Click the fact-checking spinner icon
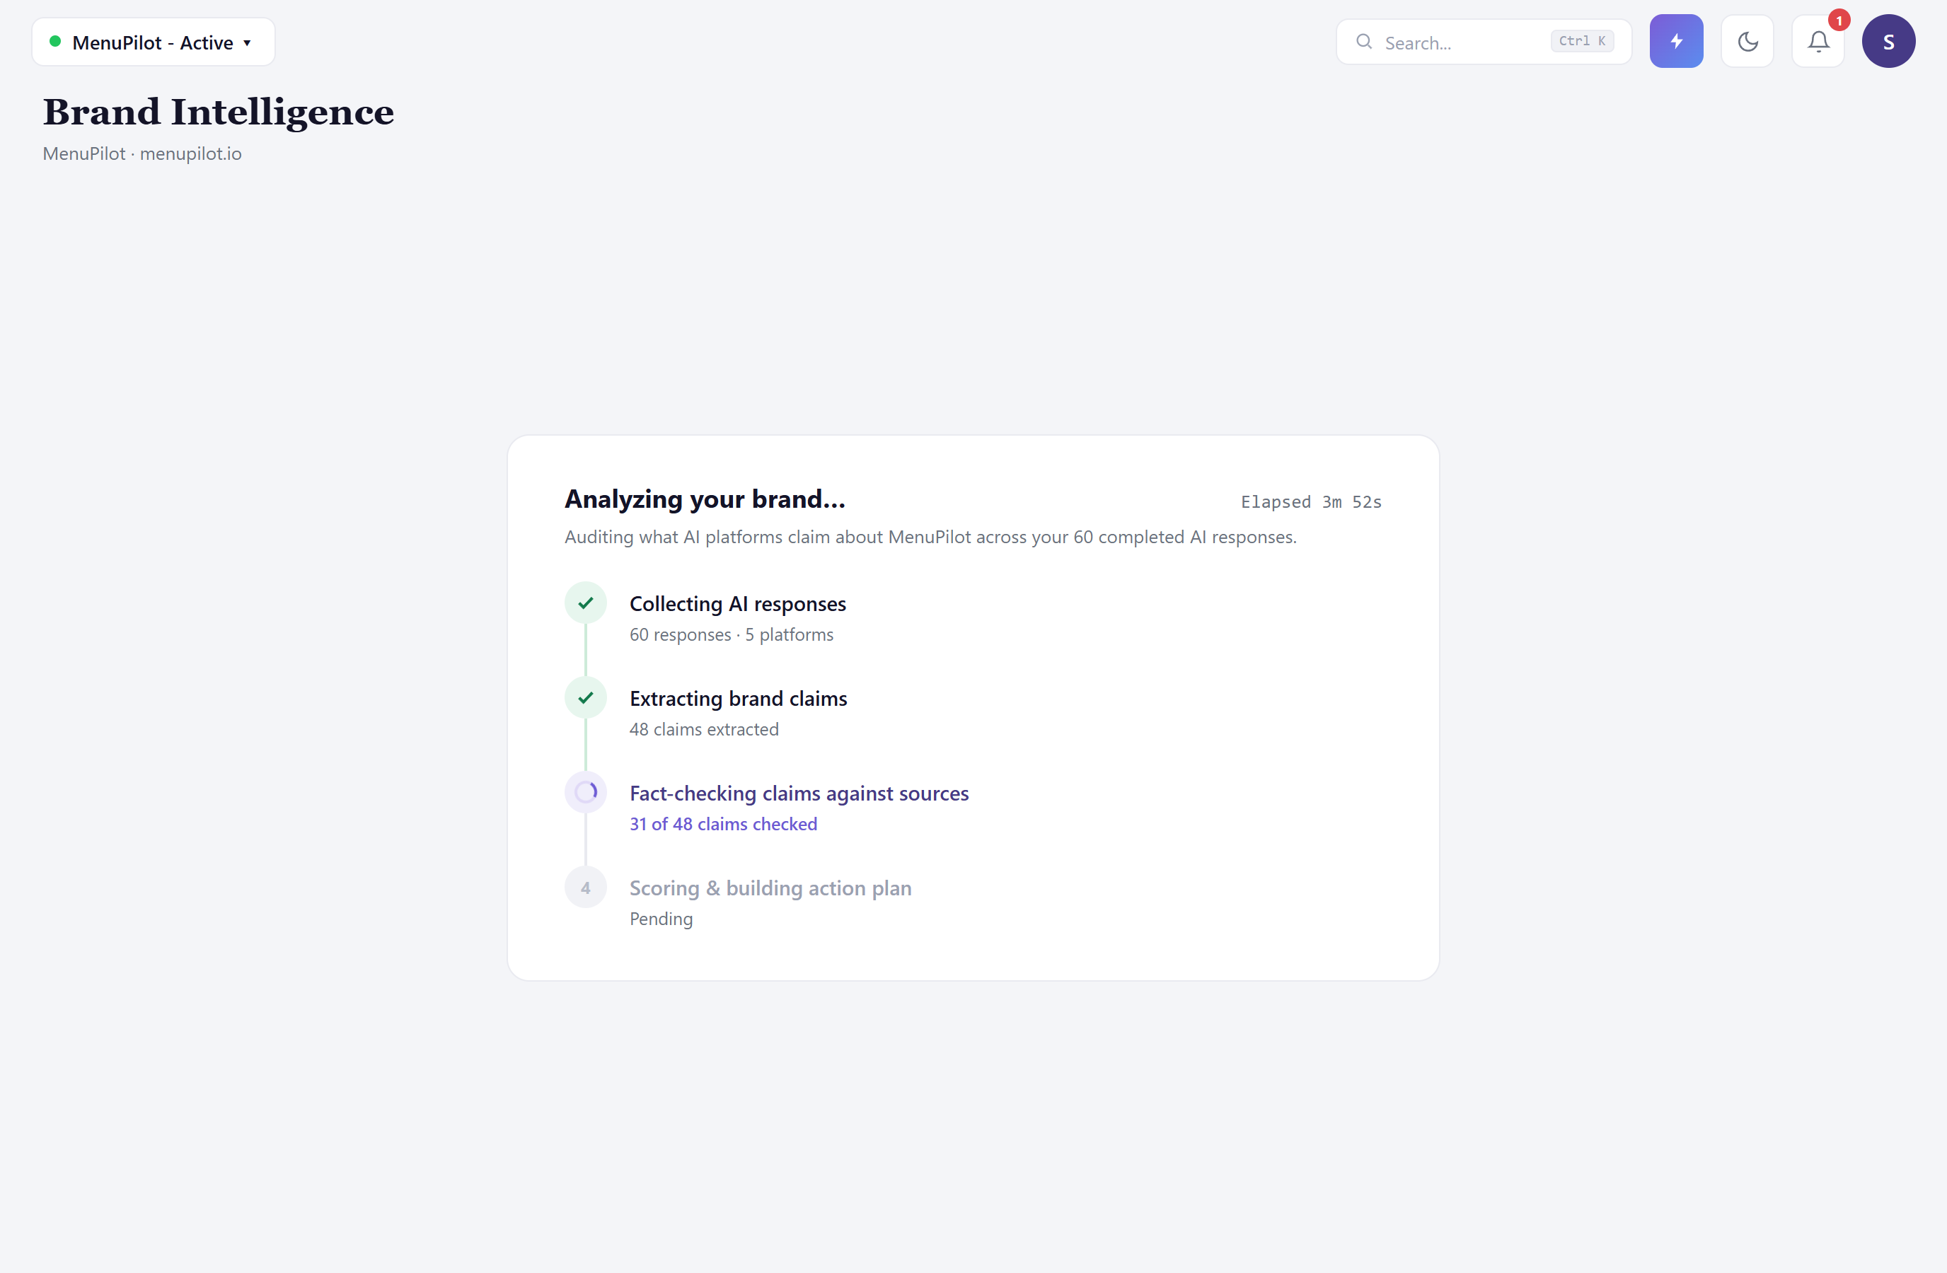The image size is (1947, 1273). (586, 792)
